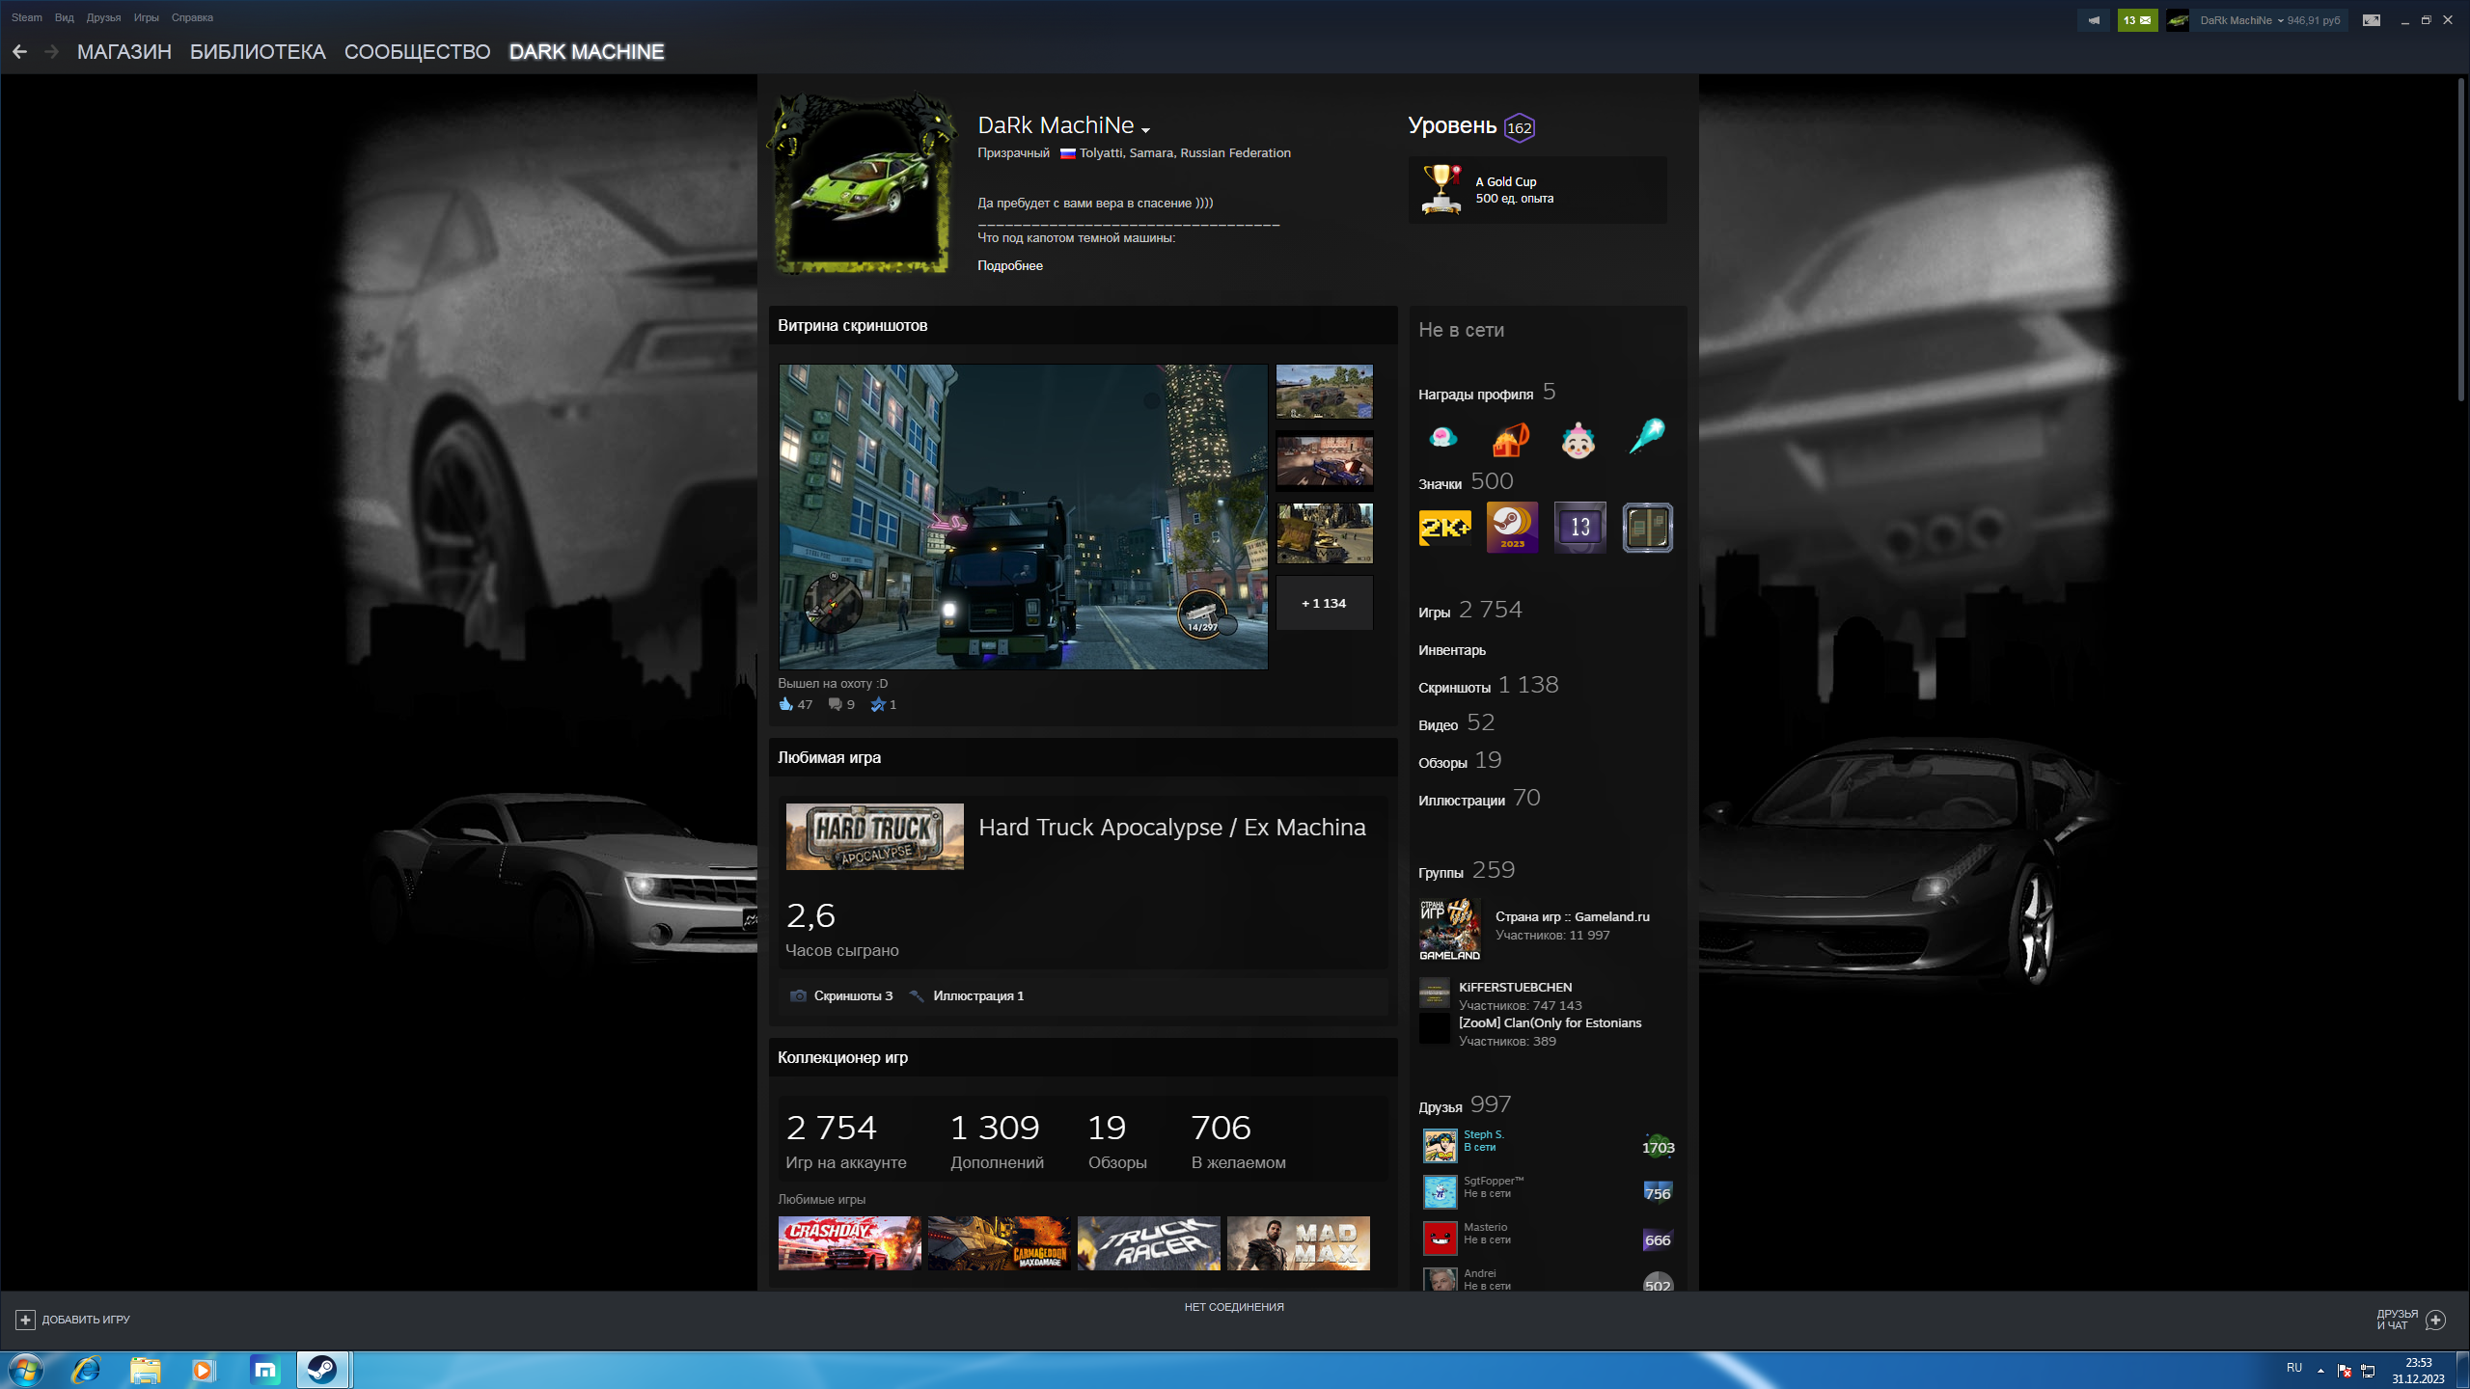Open the Друзья menu

103,17
